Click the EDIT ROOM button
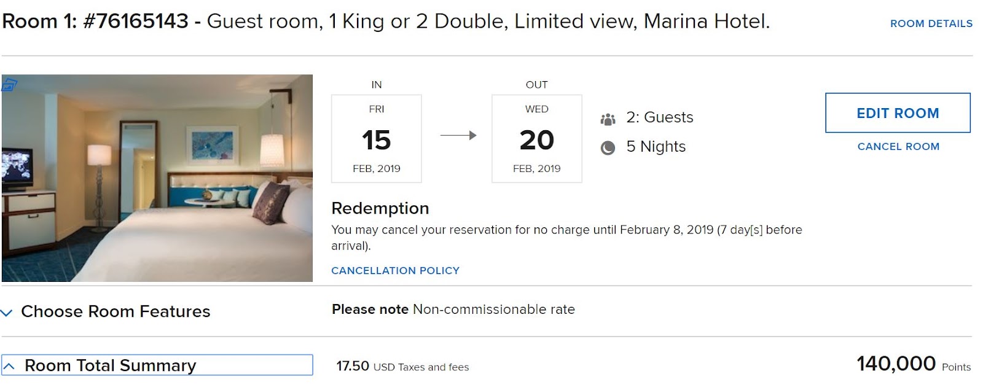This screenshot has height=390, width=983. click(897, 113)
